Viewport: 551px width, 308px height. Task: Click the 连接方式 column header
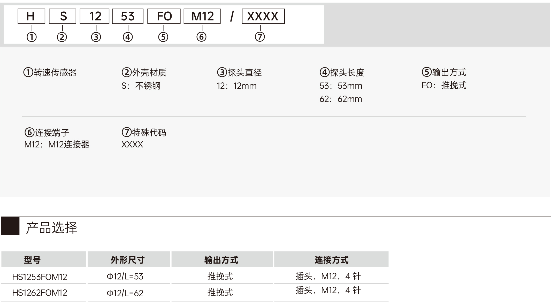(x=331, y=259)
